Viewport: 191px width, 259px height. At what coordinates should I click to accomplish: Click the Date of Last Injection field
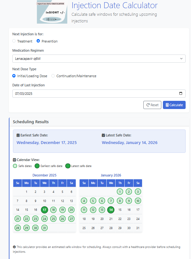point(95,94)
